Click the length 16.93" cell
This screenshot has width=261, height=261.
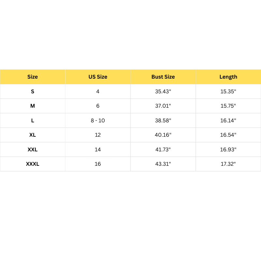coord(228,149)
